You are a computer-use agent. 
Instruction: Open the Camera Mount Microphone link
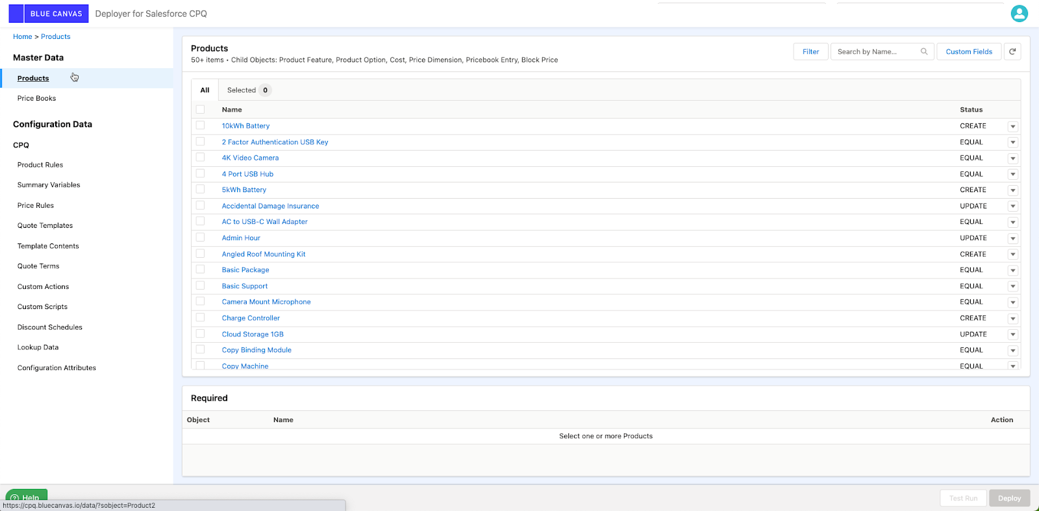click(x=266, y=302)
